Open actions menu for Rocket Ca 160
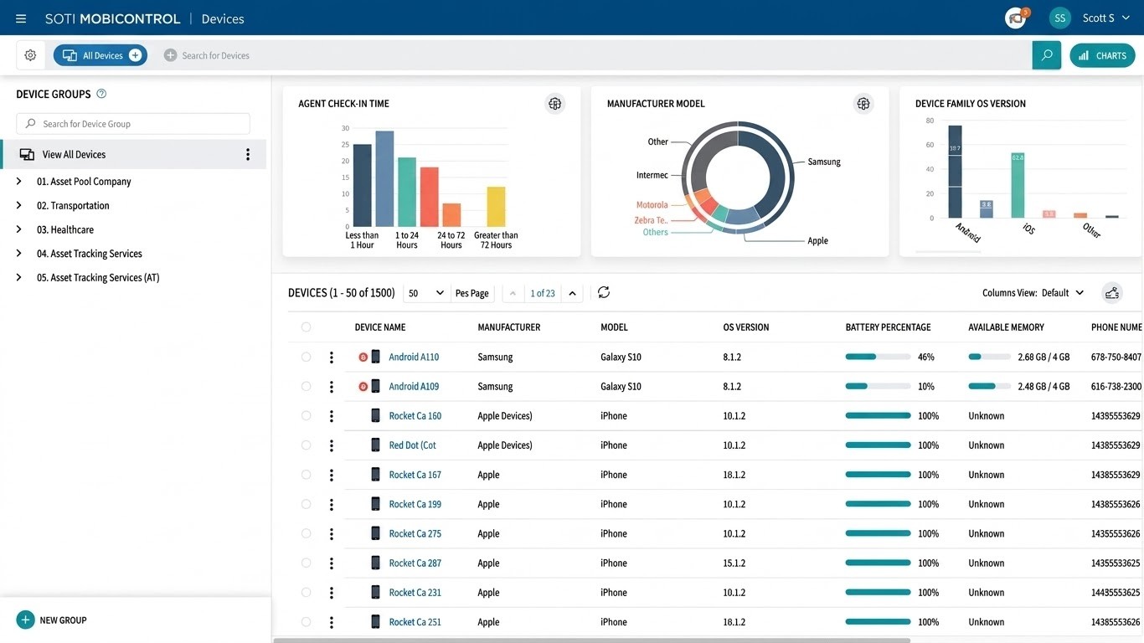The width and height of the screenshot is (1144, 643). click(x=332, y=416)
